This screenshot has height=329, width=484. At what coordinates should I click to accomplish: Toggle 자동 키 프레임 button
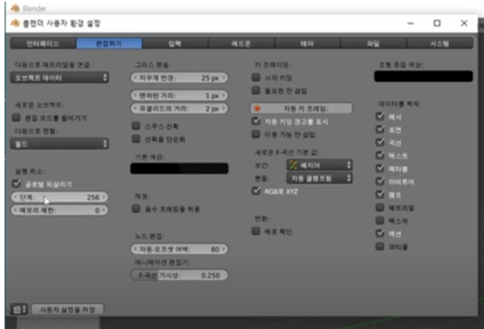click(301, 109)
